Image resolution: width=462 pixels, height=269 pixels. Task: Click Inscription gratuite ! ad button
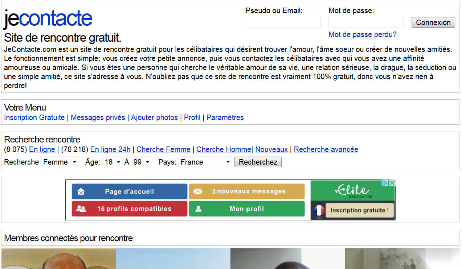point(360,210)
